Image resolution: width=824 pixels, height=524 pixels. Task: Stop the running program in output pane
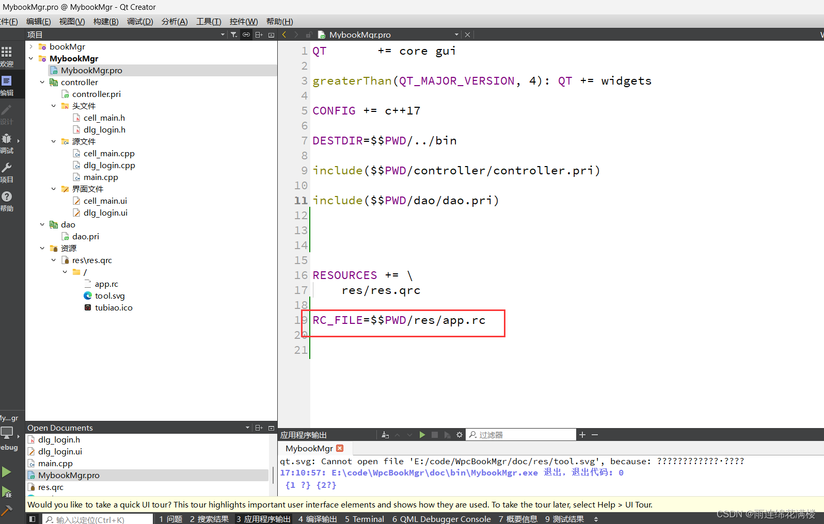(x=435, y=435)
